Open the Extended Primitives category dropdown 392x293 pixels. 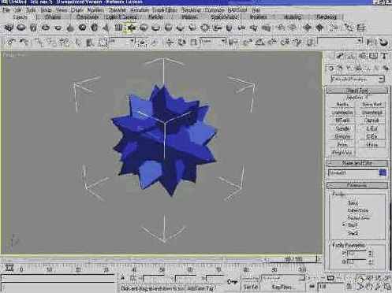point(358,79)
